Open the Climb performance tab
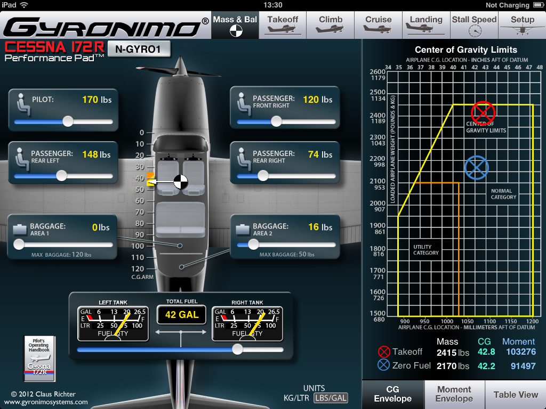This screenshot has height=409, width=546. [x=331, y=25]
